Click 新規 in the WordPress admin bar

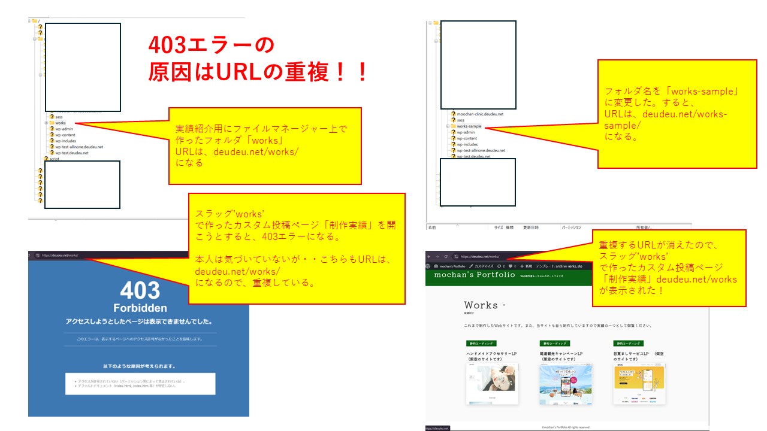tap(526, 265)
